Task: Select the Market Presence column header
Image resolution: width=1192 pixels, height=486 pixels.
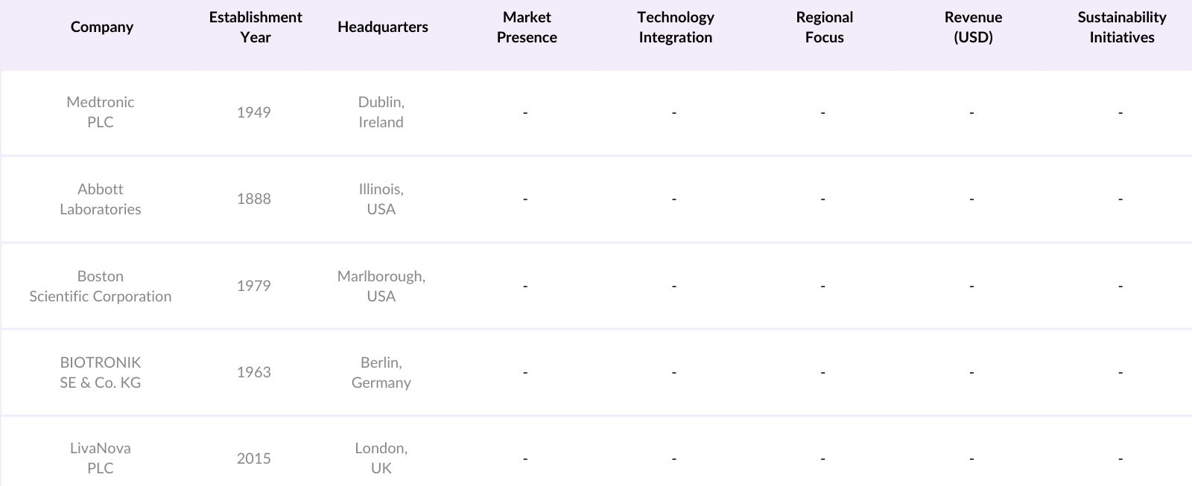Action: (527, 27)
